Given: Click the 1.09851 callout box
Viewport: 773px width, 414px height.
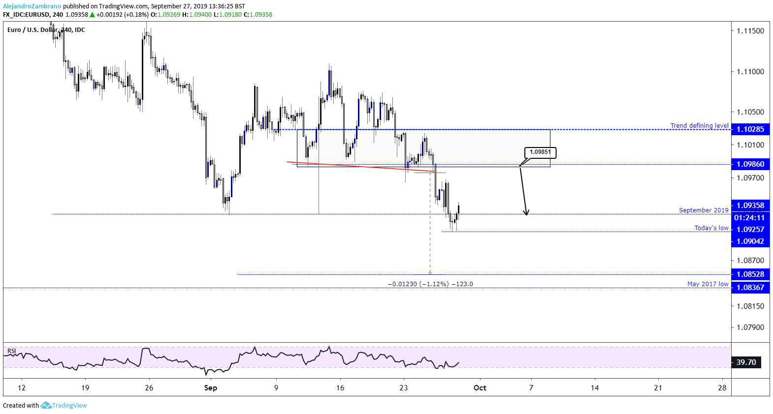Looking at the screenshot, I should click(x=540, y=152).
